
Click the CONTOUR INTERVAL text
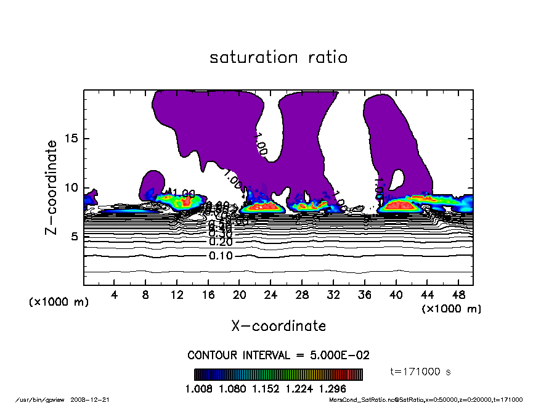278,356
